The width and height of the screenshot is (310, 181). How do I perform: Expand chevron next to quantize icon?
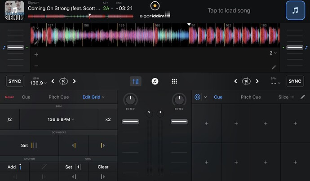point(205,97)
